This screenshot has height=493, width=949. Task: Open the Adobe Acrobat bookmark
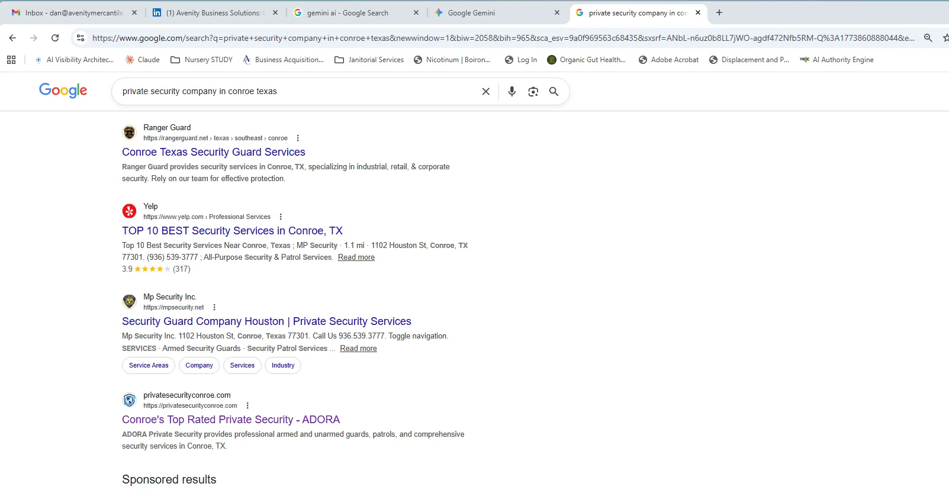pos(669,60)
